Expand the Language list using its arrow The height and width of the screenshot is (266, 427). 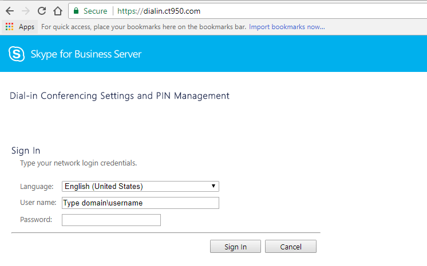point(214,186)
